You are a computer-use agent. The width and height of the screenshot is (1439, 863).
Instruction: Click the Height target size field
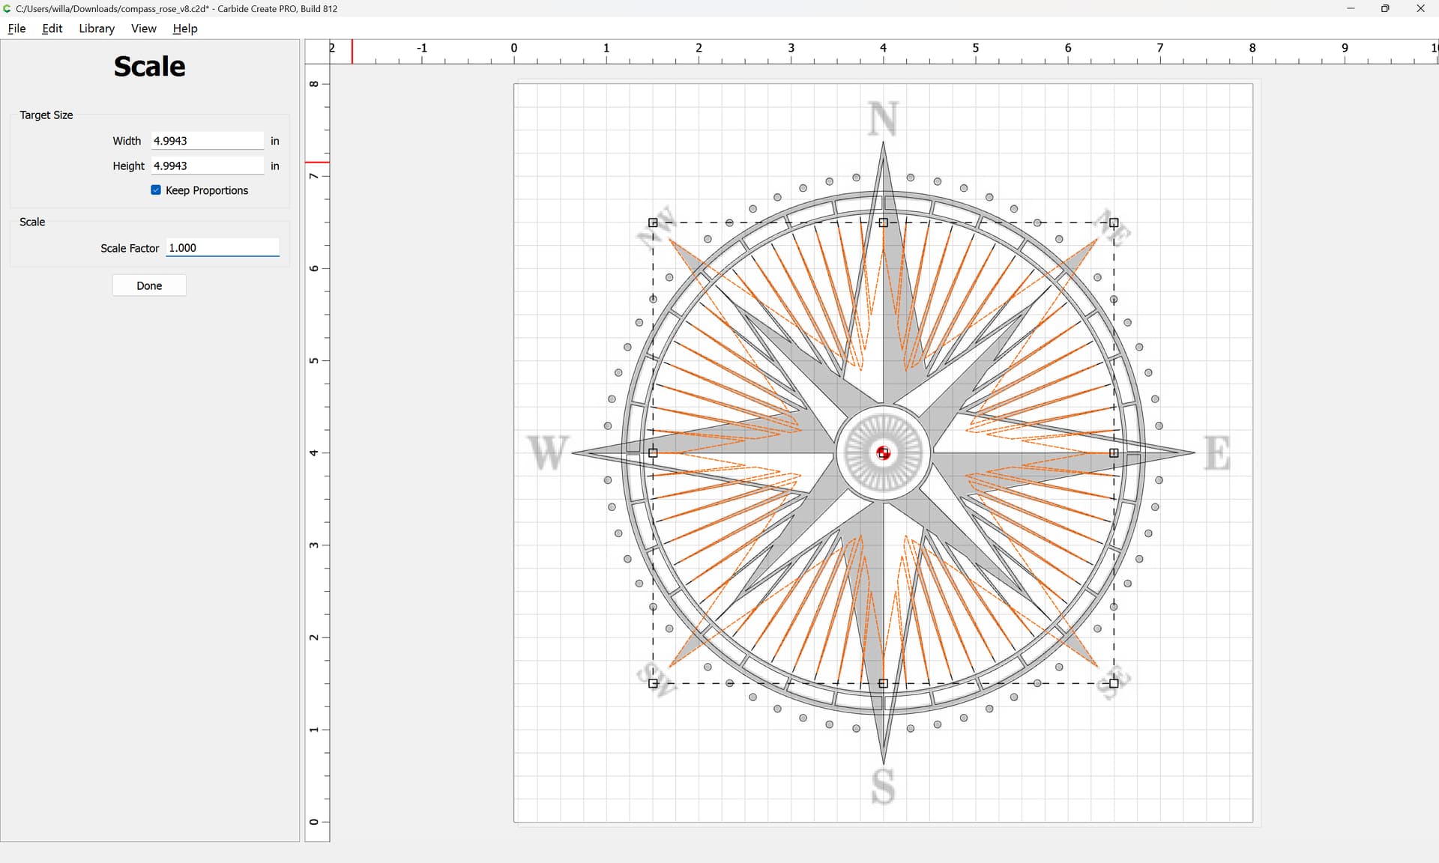207,166
